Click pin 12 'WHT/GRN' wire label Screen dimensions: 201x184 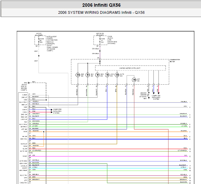[36, 121]
